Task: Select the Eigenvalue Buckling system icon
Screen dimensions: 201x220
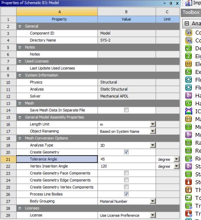Action: pos(188,56)
